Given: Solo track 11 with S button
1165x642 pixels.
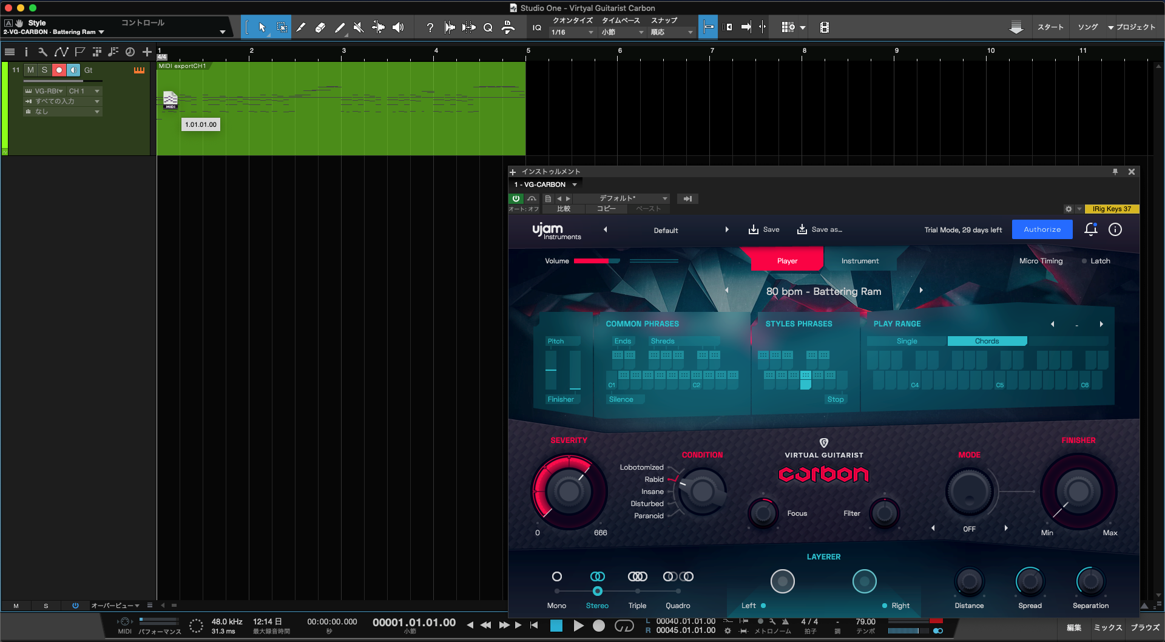Looking at the screenshot, I should point(44,70).
